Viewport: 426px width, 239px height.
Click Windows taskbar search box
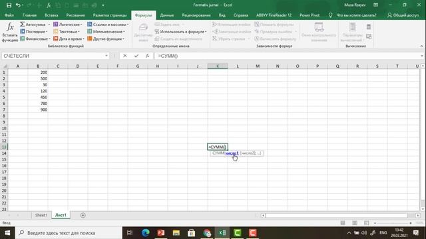pos(69,233)
